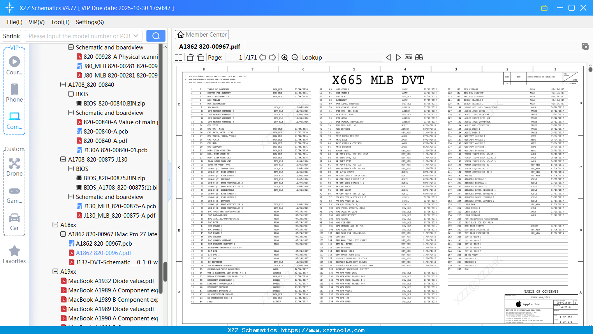Open the Settings(S) menu
The image size is (593, 334).
pos(90,22)
